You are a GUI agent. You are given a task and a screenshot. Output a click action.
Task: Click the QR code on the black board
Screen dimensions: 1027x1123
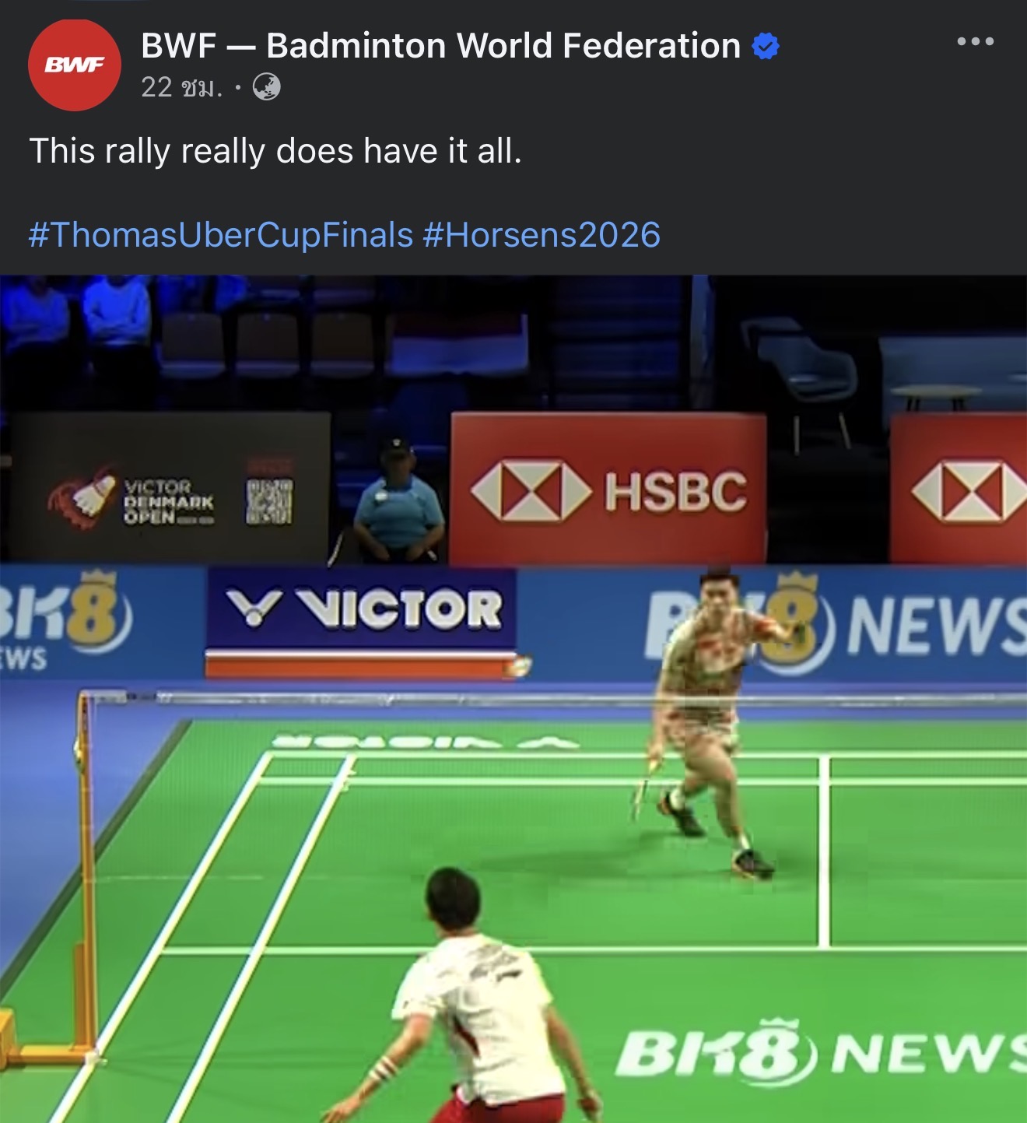pyautogui.click(x=270, y=501)
